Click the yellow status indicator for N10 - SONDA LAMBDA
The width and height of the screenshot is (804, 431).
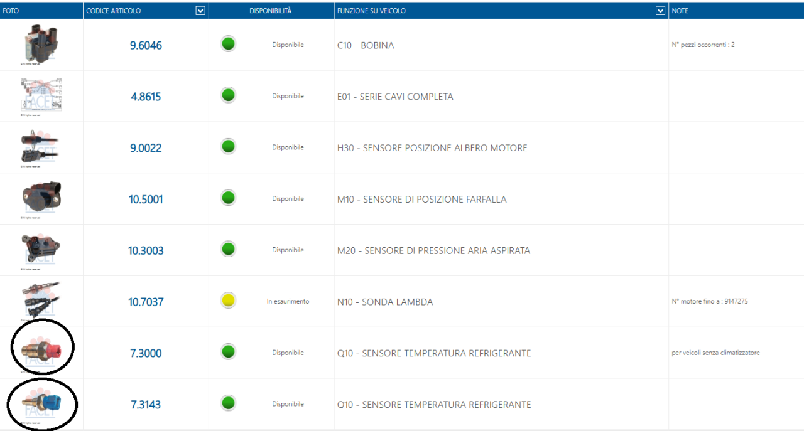229,301
